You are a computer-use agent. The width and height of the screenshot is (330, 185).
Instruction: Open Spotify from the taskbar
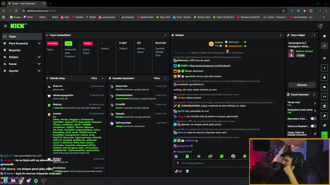point(36,181)
